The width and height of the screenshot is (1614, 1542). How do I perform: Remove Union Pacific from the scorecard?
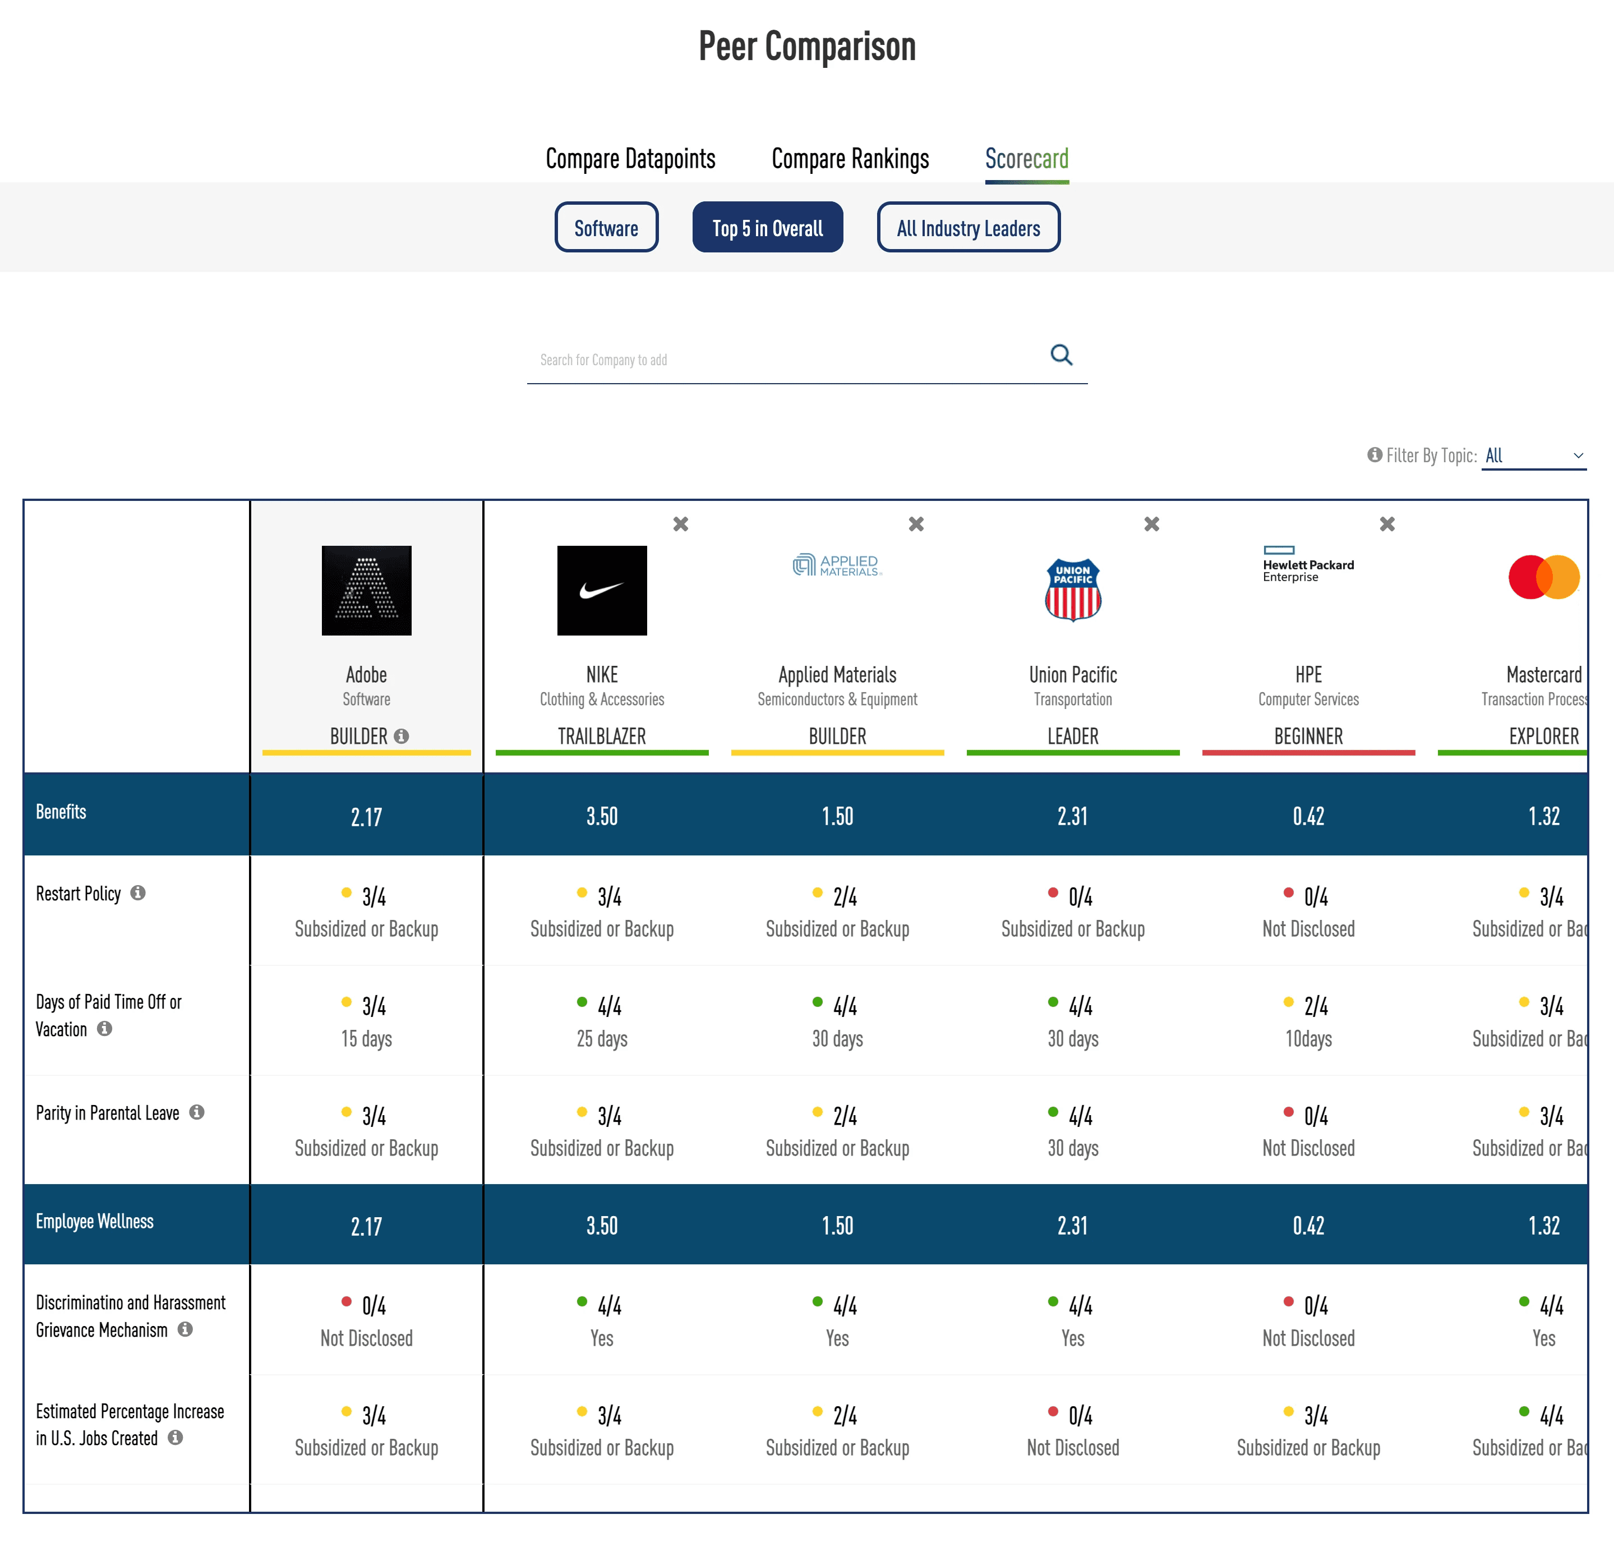tap(1151, 524)
